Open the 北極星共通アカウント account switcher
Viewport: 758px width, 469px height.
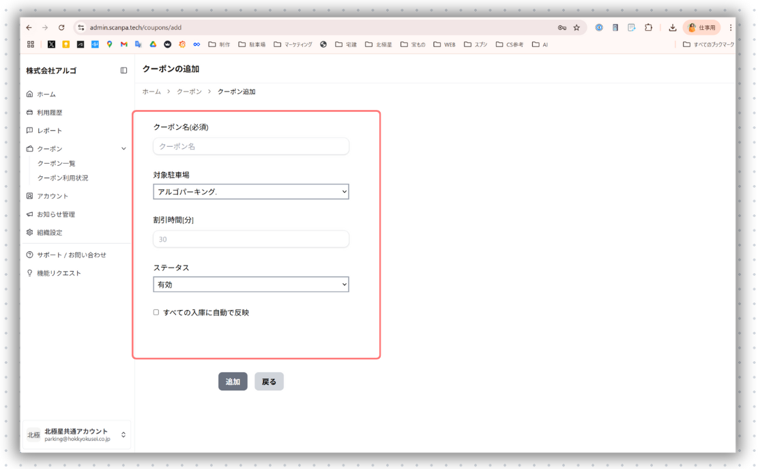pos(77,435)
